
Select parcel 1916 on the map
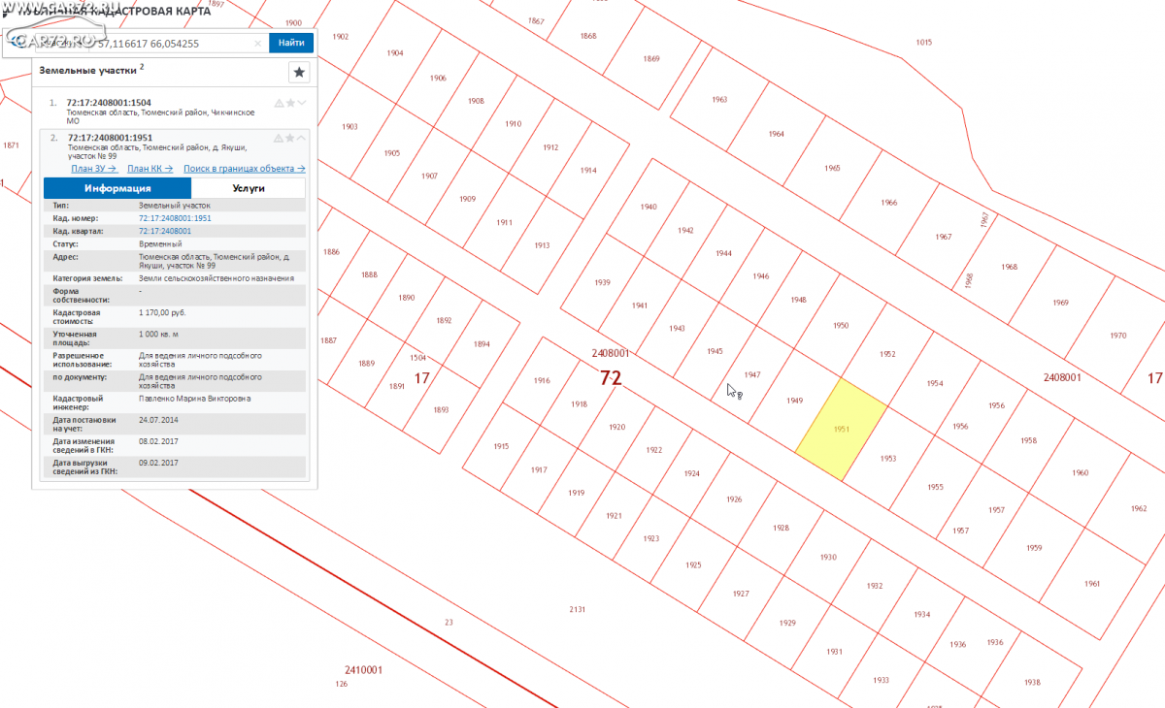pyautogui.click(x=542, y=381)
